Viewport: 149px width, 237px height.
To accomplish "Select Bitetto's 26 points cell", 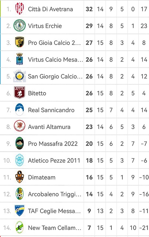I will [89, 93].
